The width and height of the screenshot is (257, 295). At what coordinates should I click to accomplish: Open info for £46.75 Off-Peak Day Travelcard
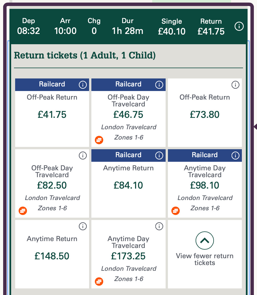(159, 84)
